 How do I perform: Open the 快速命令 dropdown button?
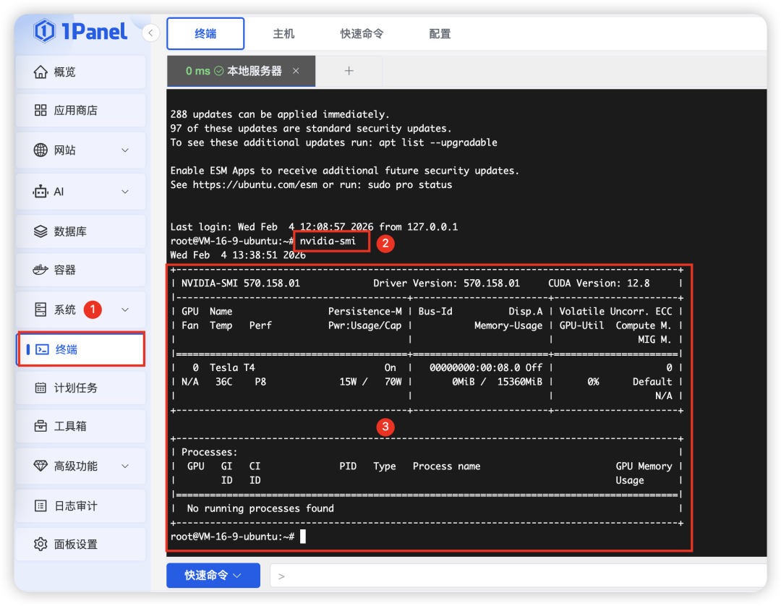(213, 576)
